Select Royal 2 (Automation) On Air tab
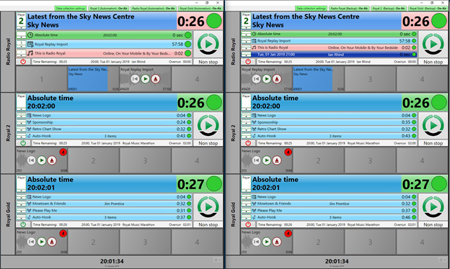Viewport: 450px width, 269px height. click(x=109, y=9)
